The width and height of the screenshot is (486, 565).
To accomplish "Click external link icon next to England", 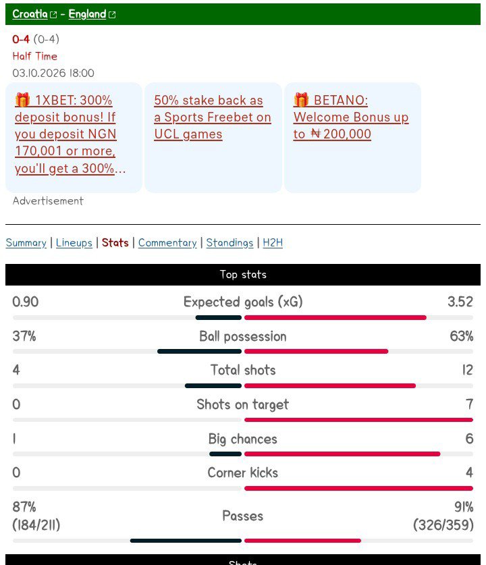I will tap(112, 15).
